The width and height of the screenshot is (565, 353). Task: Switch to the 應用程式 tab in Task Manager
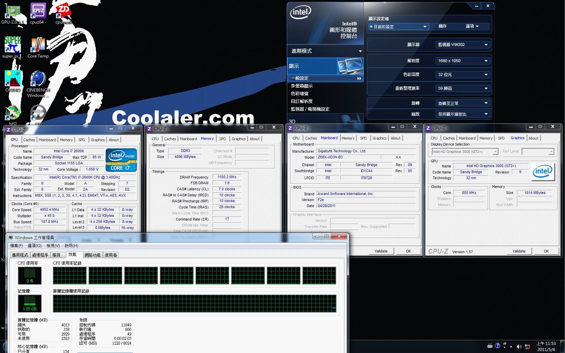20,255
